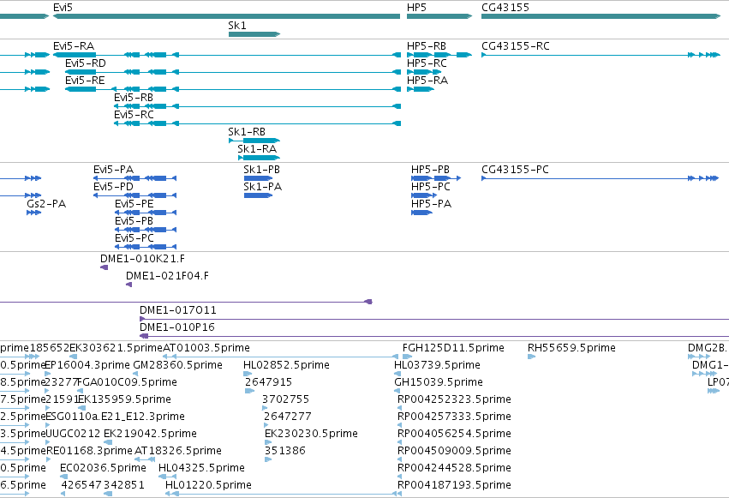Viewport: 729px width, 498px height.
Task: Click the RE01168.3prime EST label
Action: (89, 451)
